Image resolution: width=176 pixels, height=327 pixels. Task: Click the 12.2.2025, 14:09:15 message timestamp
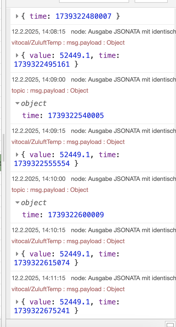(39, 131)
